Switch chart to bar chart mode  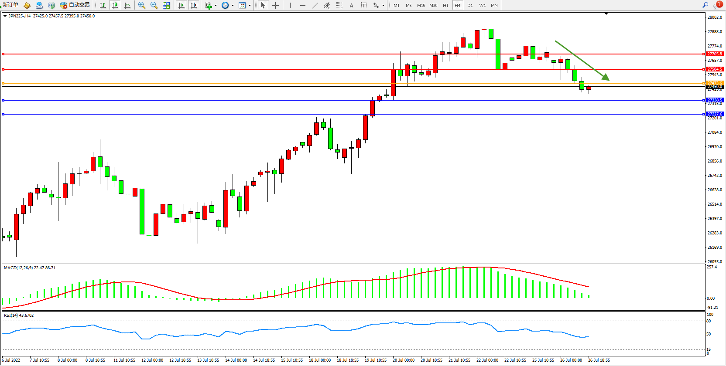coord(103,5)
